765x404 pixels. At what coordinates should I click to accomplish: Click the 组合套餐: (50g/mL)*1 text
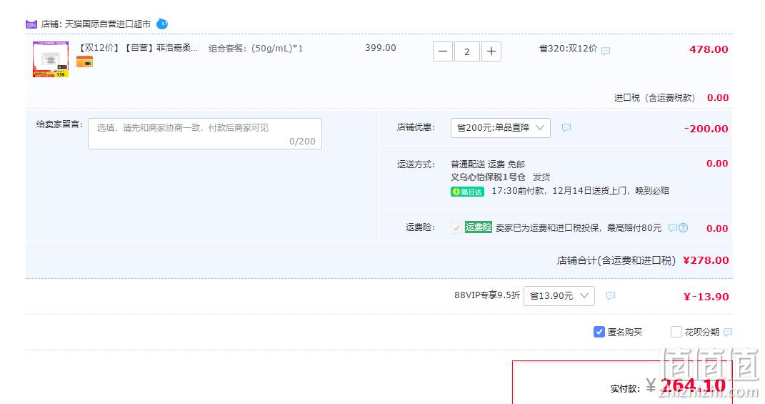pos(256,49)
